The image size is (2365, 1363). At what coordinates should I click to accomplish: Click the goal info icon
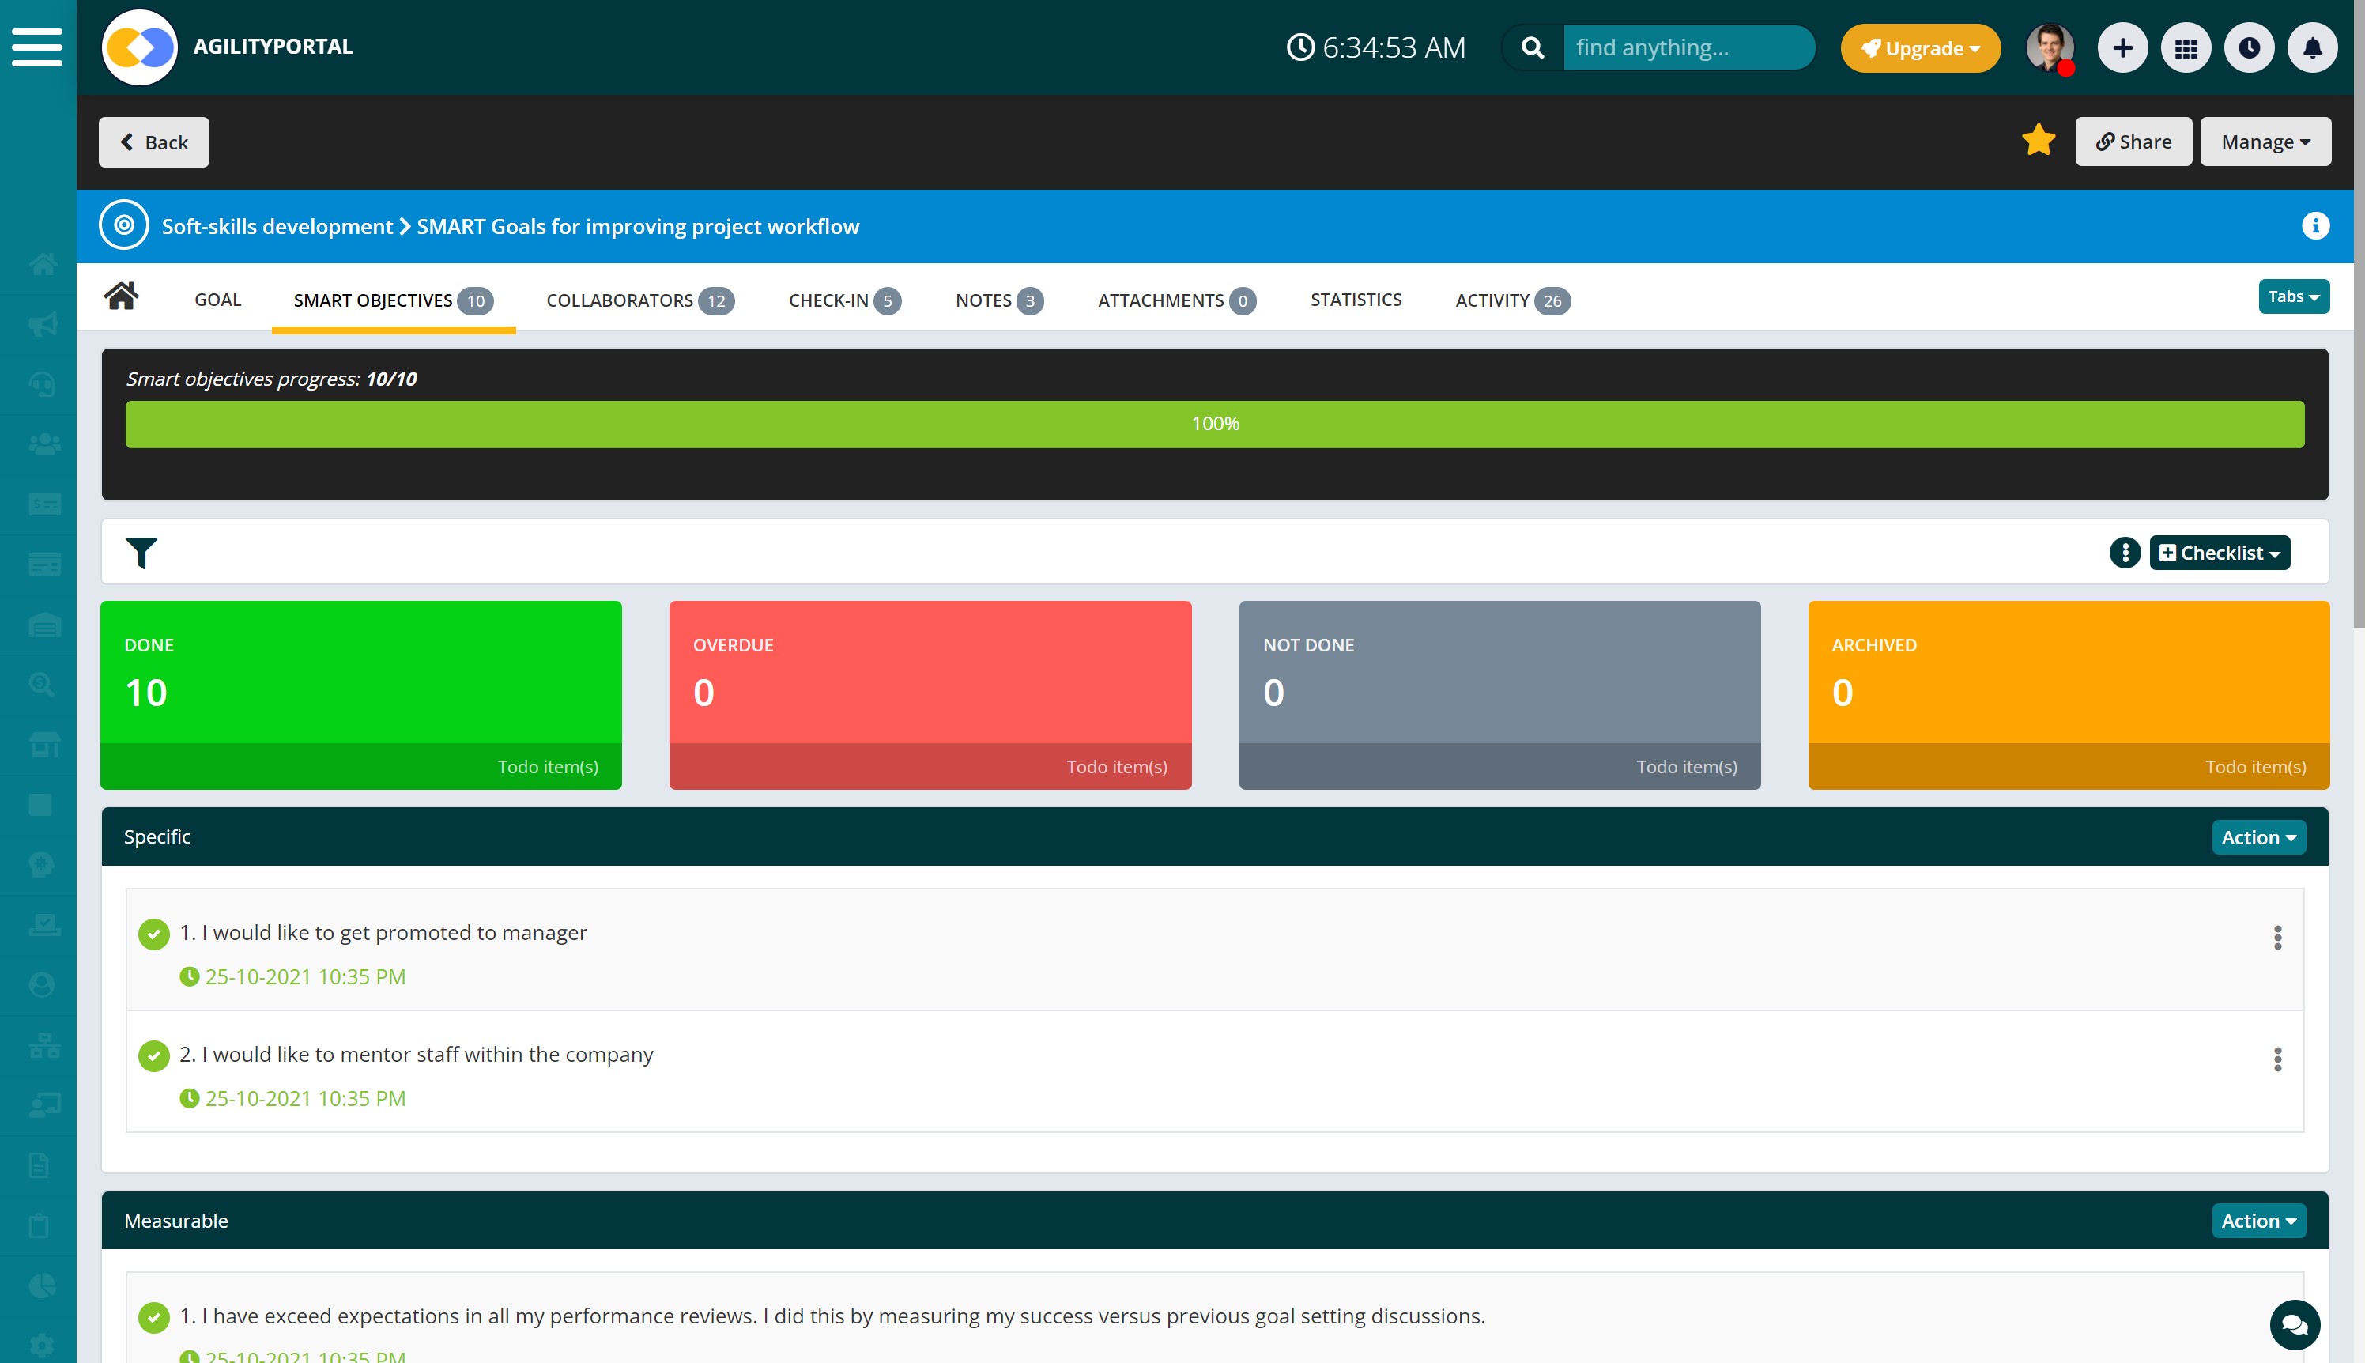(x=2314, y=225)
